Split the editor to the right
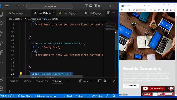Viewport: 177px width, 100px height. 108,13
